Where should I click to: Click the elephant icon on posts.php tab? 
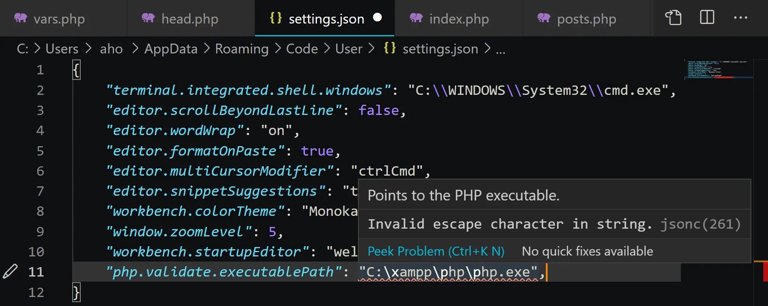[544, 18]
